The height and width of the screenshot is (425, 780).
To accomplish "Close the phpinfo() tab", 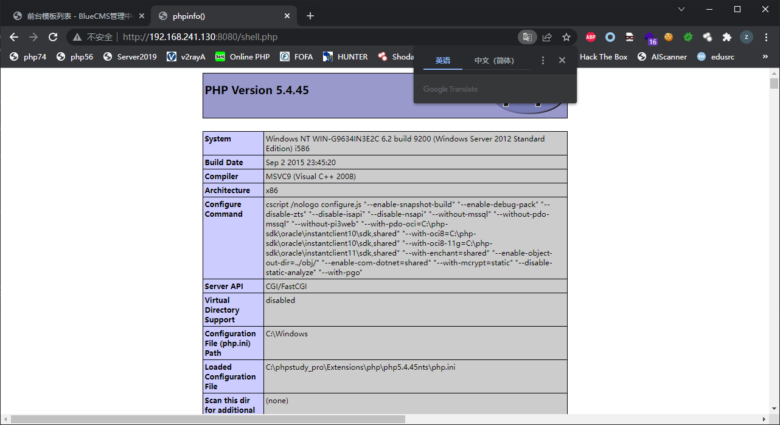I will point(287,16).
